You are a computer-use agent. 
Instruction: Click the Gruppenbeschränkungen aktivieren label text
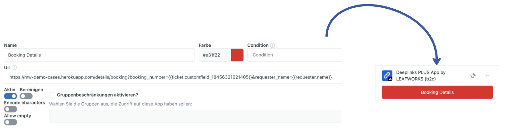click(x=97, y=95)
